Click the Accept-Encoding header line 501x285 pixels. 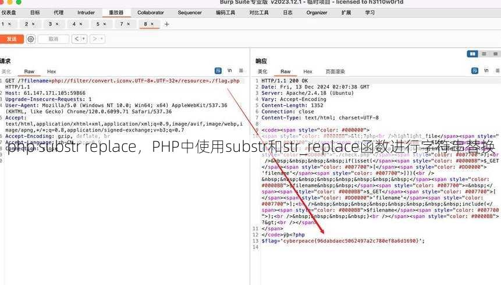[58, 136]
